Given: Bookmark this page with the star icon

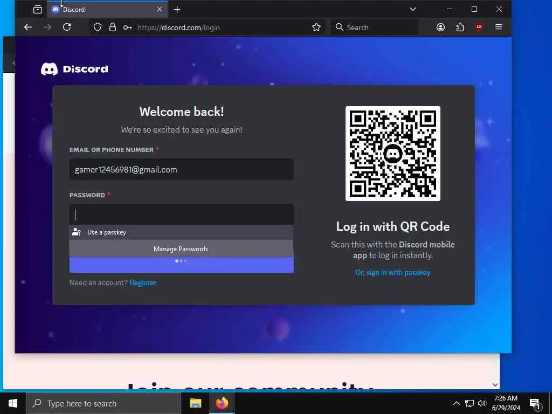Looking at the screenshot, I should pos(316,27).
